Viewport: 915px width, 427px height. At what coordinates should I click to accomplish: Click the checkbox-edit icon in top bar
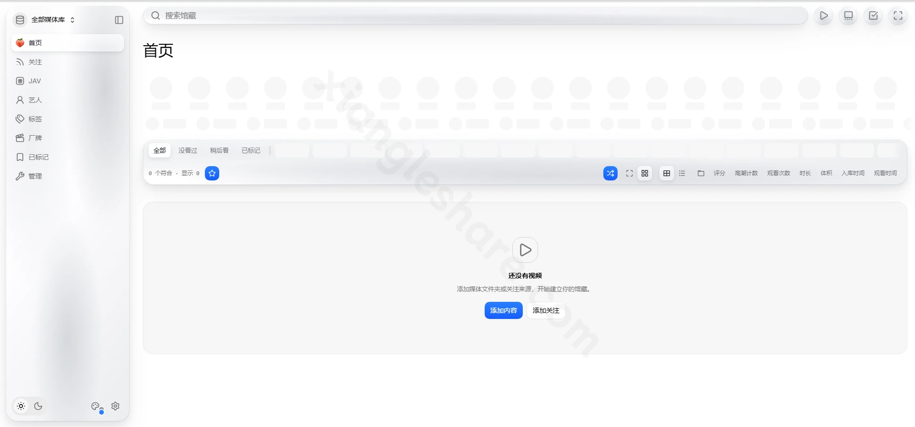click(873, 16)
